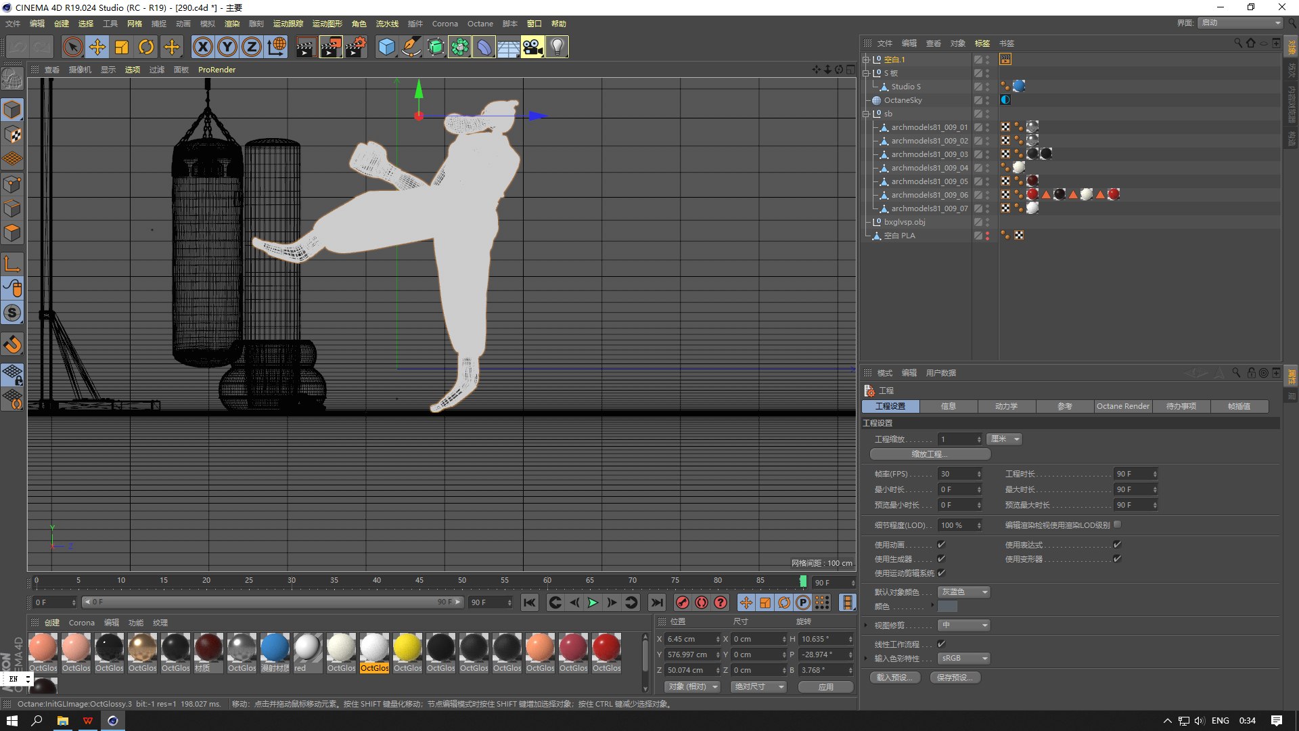
Task: Click the 载入预设... button
Action: coord(894,678)
